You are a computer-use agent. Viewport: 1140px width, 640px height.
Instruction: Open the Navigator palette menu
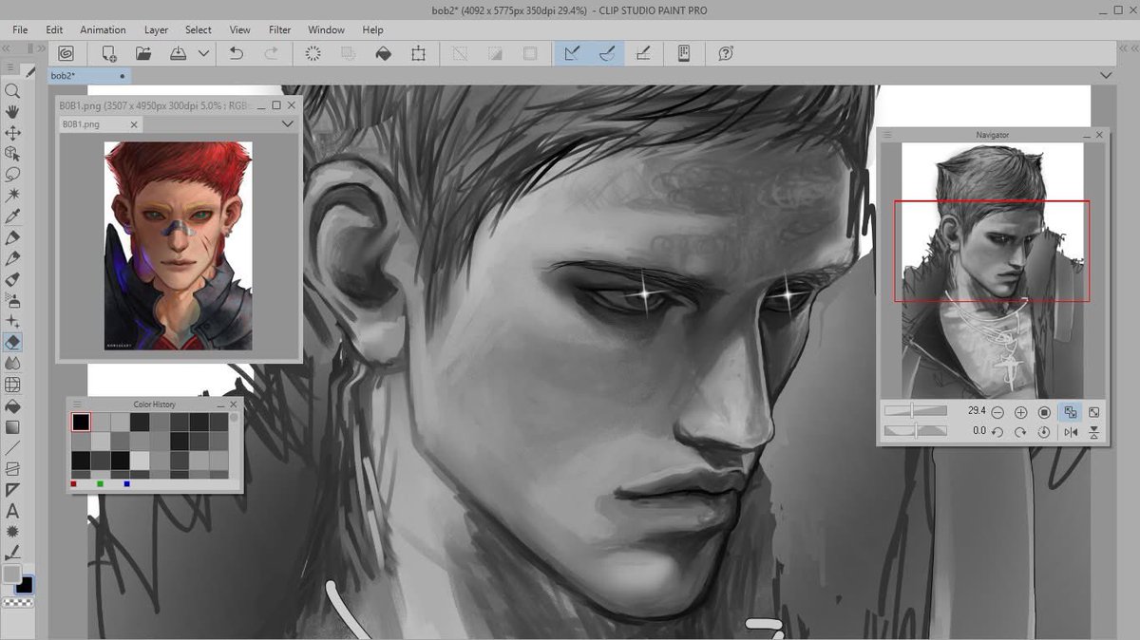click(x=887, y=135)
